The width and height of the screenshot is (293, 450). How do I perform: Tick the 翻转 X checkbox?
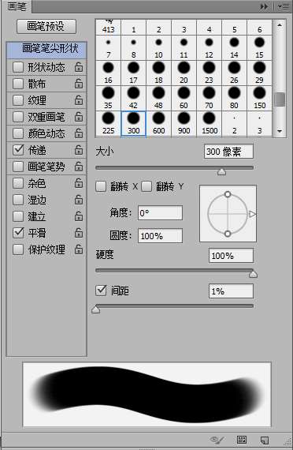(101, 186)
